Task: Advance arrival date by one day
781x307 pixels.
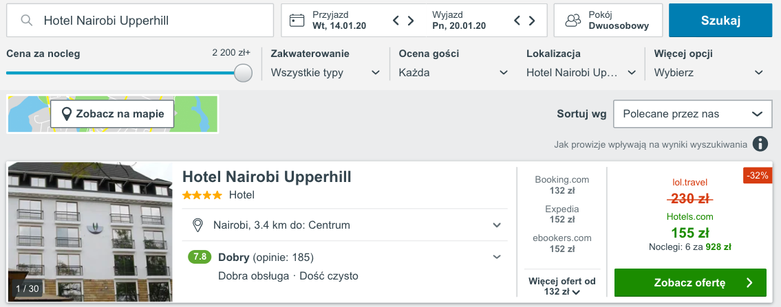Action: tap(411, 21)
